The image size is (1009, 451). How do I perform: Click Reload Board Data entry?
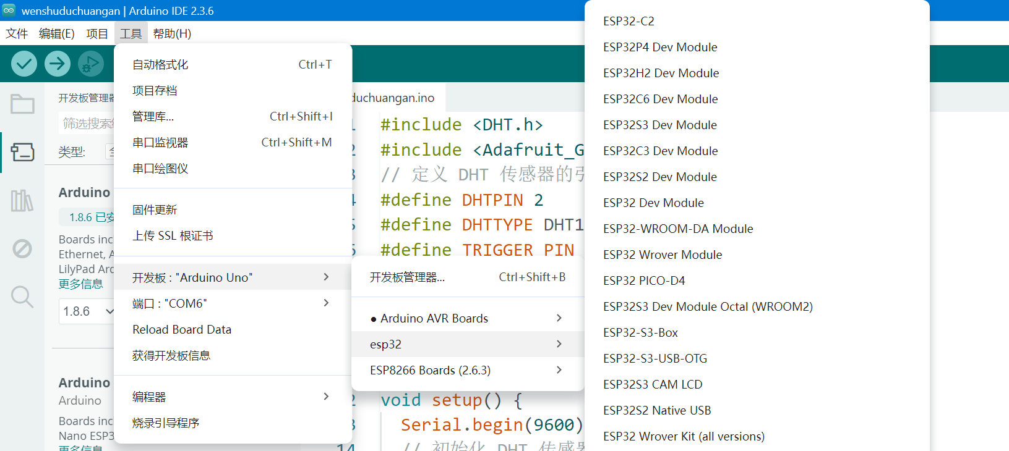coord(233,330)
